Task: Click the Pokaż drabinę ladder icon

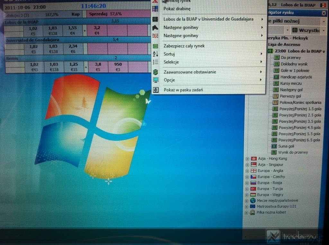Action: [x=155, y=9]
